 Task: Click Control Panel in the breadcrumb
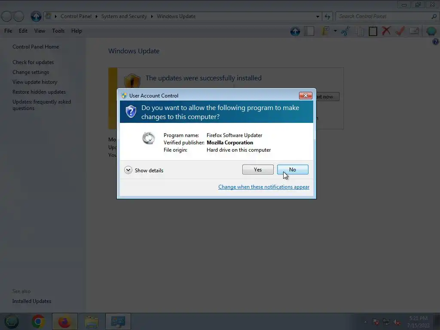76,16
